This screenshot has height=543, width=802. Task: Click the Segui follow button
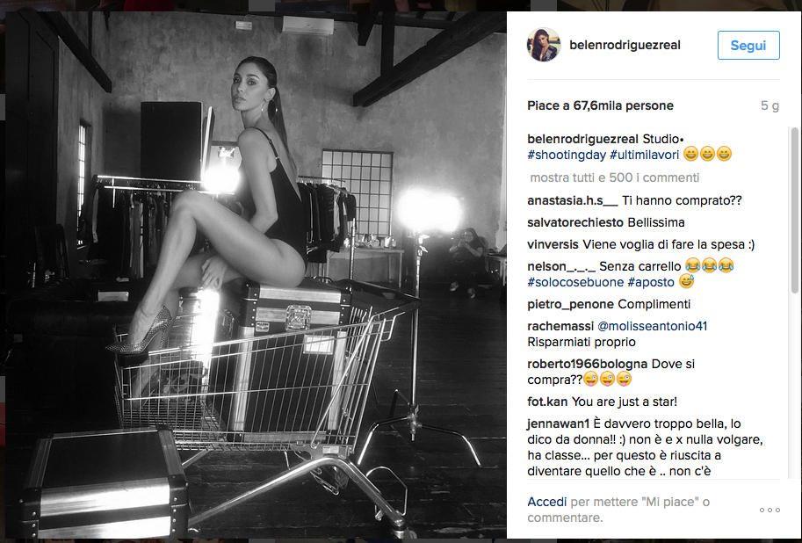(748, 45)
